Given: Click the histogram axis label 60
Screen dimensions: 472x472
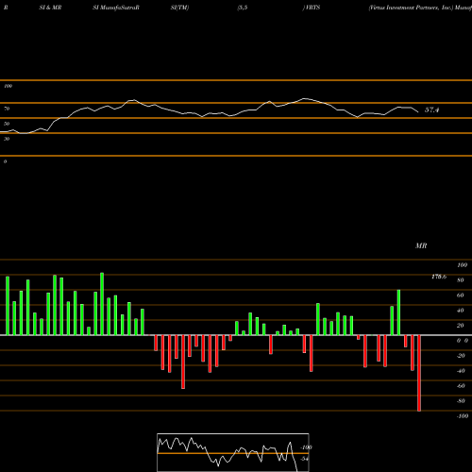Looking at the screenshot, I should [x=461, y=295].
